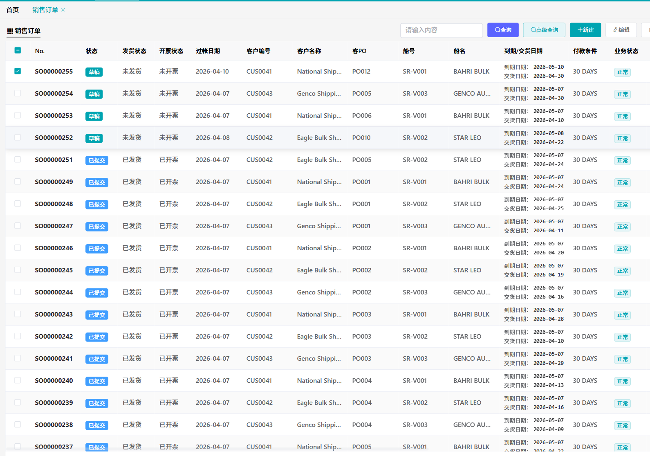Viewport: 650px width, 456px height.
Task: Check the box for order SO00000254
Action: 18,93
